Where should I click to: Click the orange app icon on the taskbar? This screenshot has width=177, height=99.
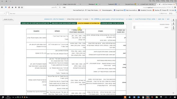pyautogui.click(x=125, y=97)
